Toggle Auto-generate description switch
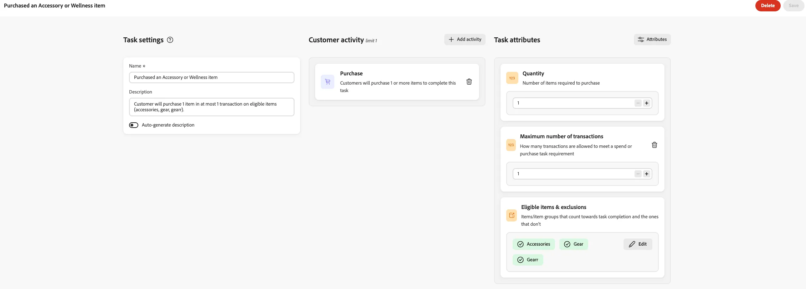The image size is (806, 289). click(134, 125)
